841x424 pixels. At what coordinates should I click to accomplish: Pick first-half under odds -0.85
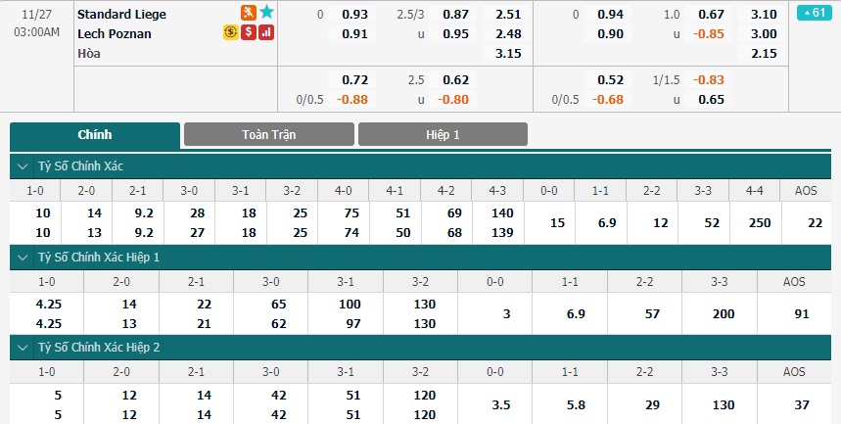(x=708, y=34)
